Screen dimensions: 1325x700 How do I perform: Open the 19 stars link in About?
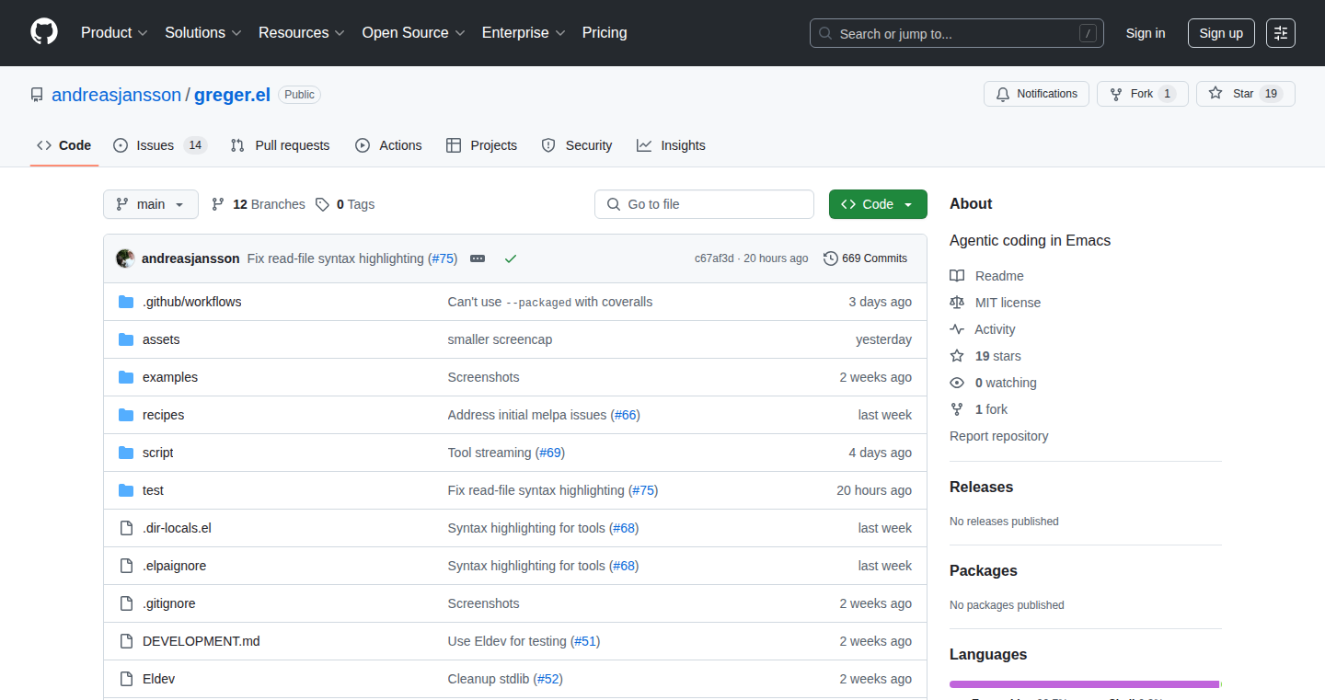point(998,356)
